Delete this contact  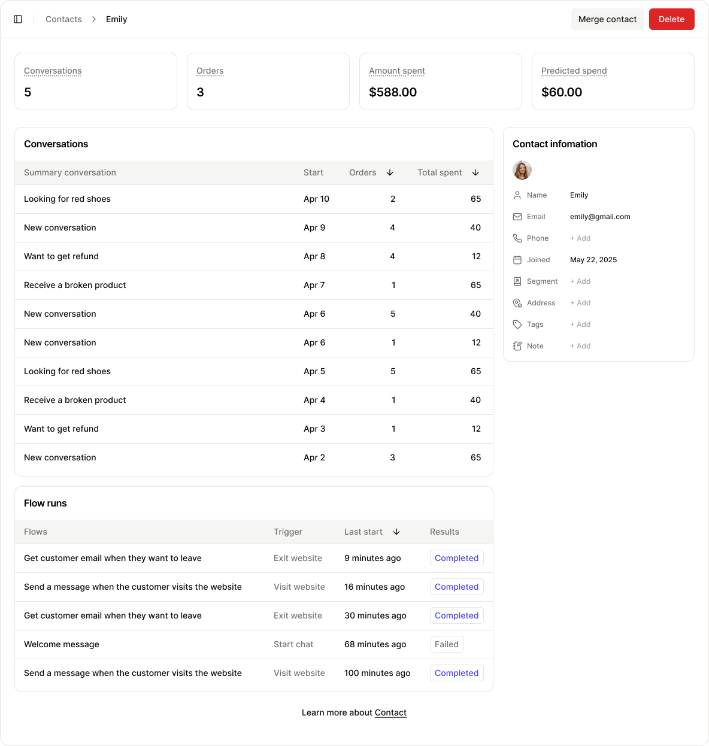click(672, 19)
